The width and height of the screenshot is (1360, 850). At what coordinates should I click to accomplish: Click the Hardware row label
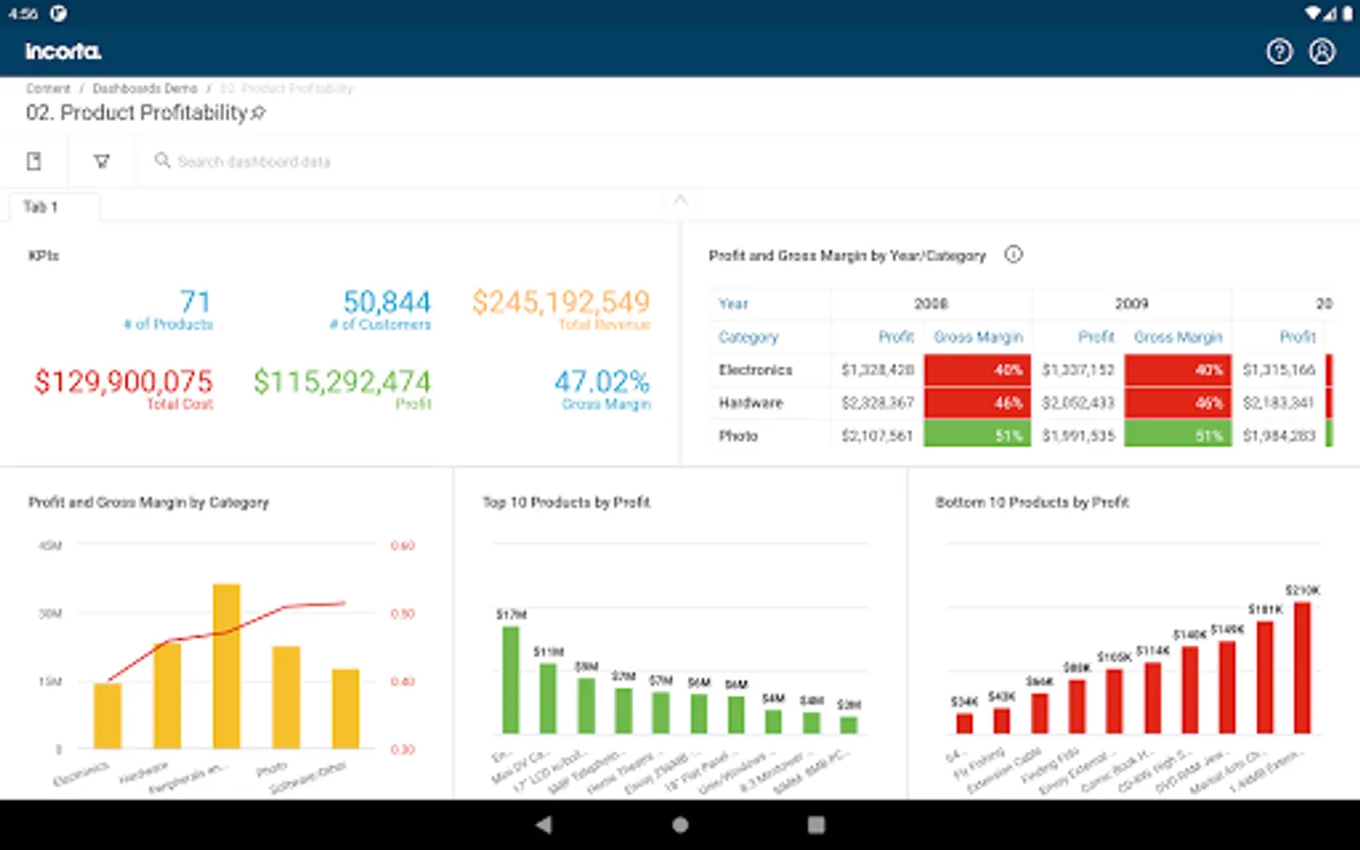point(751,402)
